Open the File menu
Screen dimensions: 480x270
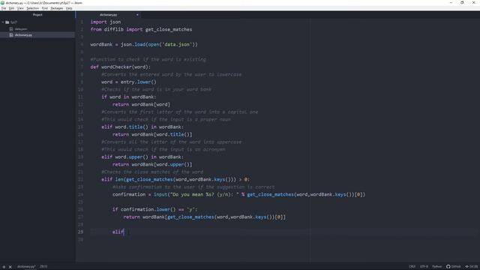tap(4, 8)
